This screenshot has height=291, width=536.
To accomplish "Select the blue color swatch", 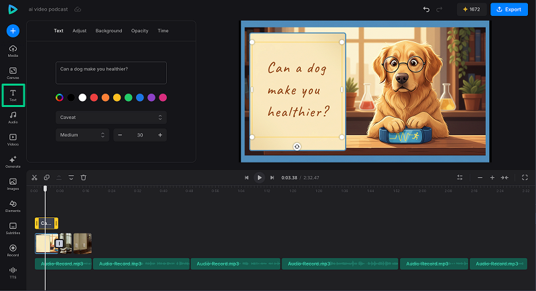I will [140, 98].
